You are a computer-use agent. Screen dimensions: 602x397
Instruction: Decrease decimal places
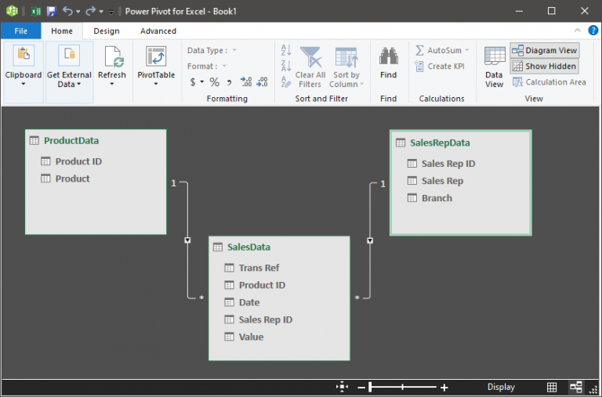[263, 81]
